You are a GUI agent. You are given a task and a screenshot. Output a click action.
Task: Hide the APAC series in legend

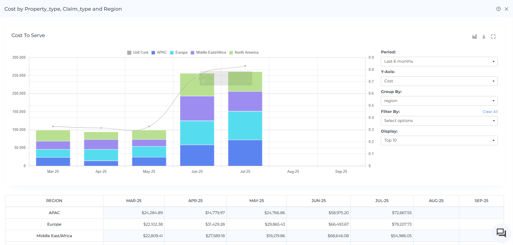coord(159,53)
